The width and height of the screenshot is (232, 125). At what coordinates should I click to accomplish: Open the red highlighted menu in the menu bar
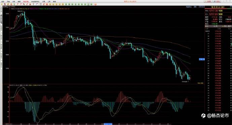pos(26,2)
